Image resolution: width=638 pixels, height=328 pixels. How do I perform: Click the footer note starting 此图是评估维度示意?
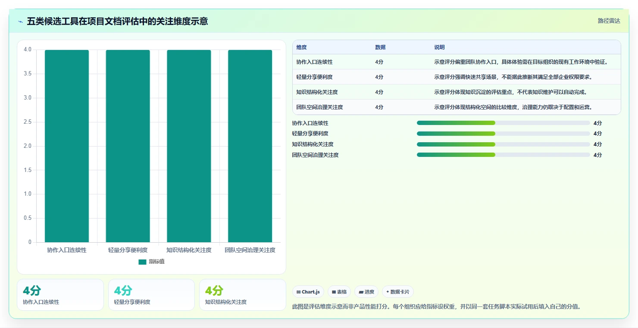point(436,307)
